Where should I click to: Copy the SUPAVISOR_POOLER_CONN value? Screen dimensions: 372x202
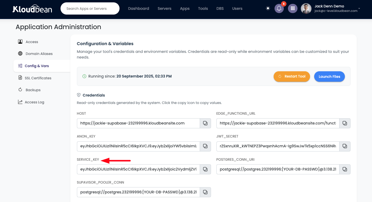(205, 192)
